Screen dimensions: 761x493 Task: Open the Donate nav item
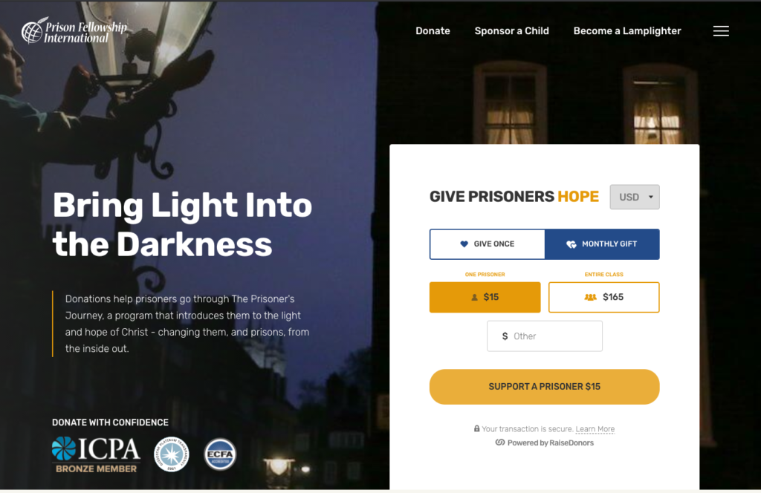point(433,31)
